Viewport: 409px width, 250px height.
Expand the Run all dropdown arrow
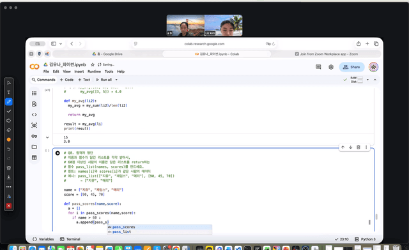point(116,80)
